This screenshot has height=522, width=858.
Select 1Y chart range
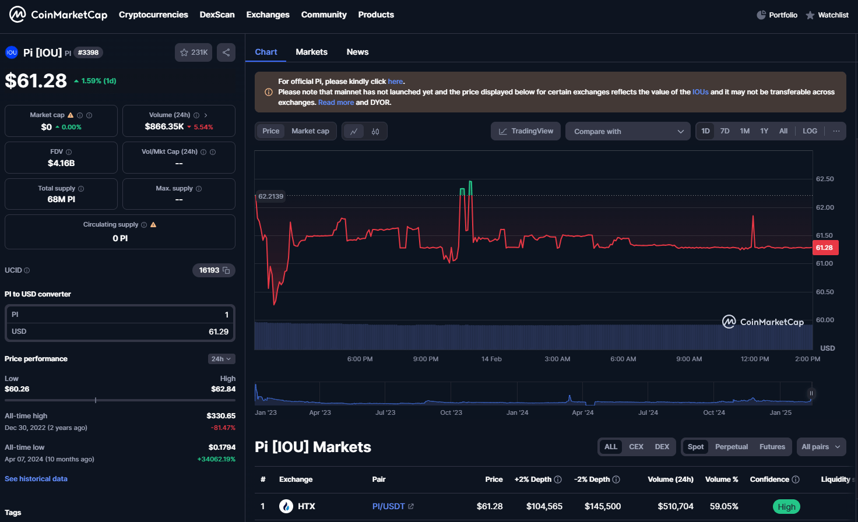pos(764,131)
